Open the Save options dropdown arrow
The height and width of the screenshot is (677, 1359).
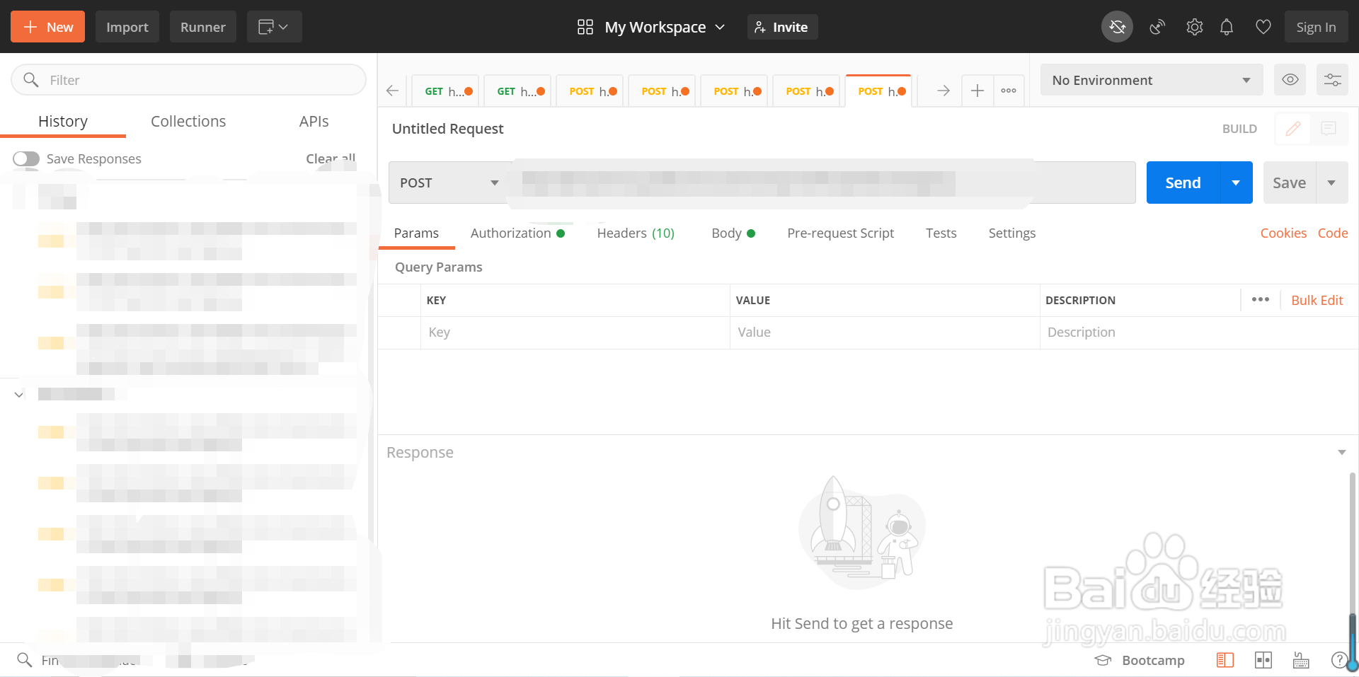click(x=1331, y=183)
